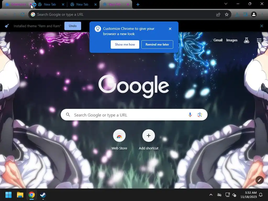Click the Add shortcut plus tile
Image resolution: width=268 pixels, height=201 pixels.
tap(149, 136)
